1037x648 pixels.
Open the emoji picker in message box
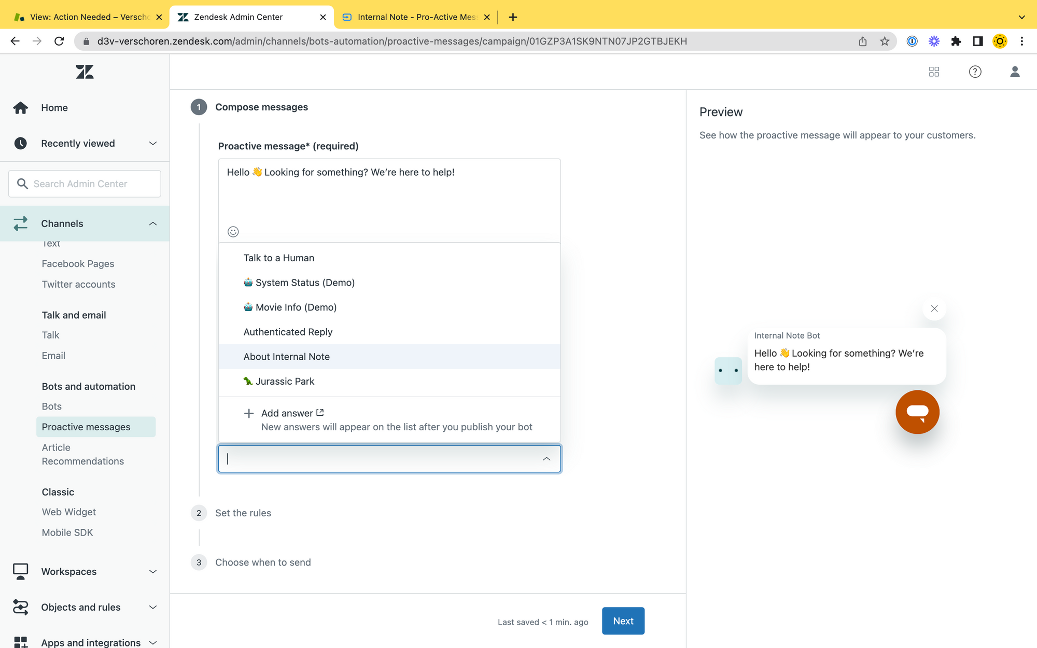point(233,232)
